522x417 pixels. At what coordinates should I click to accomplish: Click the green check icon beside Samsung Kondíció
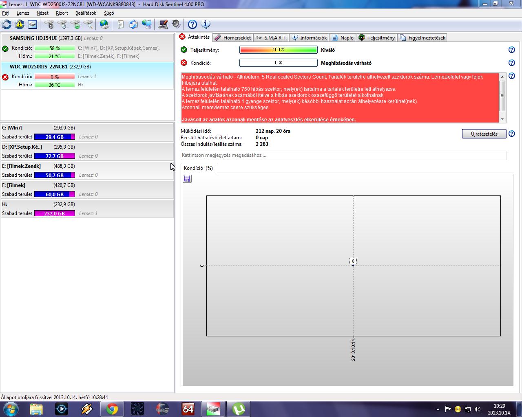(x=5, y=48)
